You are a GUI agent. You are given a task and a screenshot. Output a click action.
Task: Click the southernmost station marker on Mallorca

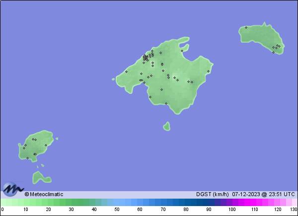click(x=166, y=103)
